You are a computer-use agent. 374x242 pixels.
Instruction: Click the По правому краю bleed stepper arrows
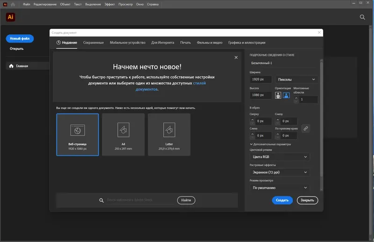(278, 136)
